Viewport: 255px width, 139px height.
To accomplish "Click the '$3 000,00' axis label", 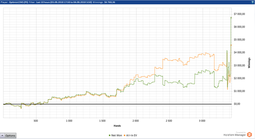I will [x=239, y=65].
